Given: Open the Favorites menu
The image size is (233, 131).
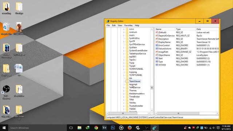Looking at the screenshot, I should 129,25.
